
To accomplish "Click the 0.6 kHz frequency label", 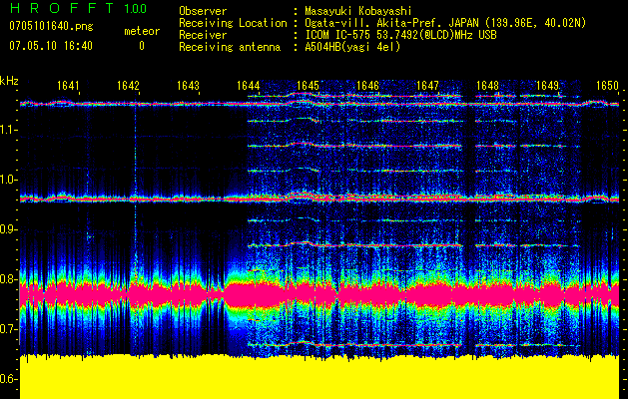I will click(x=8, y=379).
